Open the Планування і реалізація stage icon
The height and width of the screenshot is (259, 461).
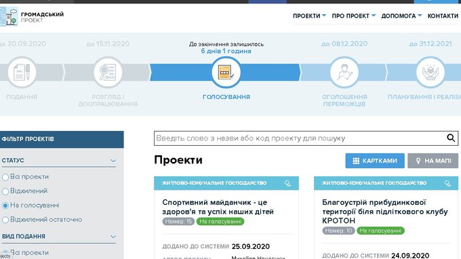tap(430, 73)
